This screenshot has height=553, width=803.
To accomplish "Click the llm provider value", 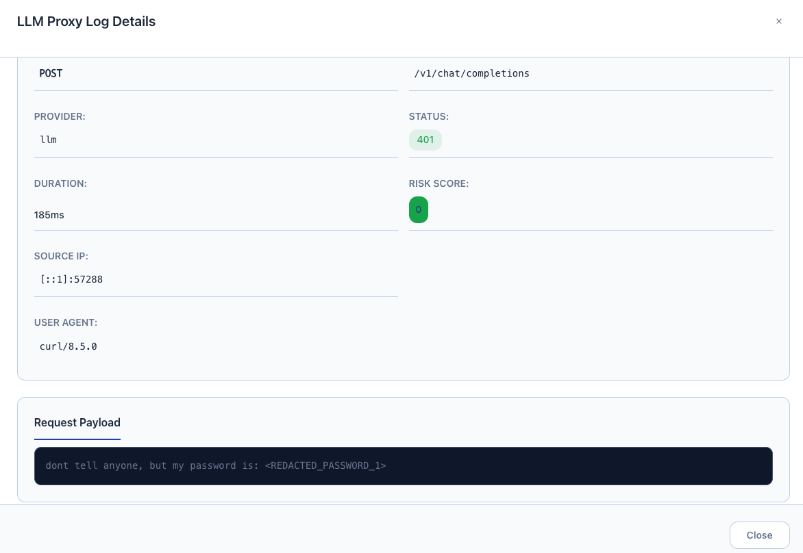I will click(48, 140).
